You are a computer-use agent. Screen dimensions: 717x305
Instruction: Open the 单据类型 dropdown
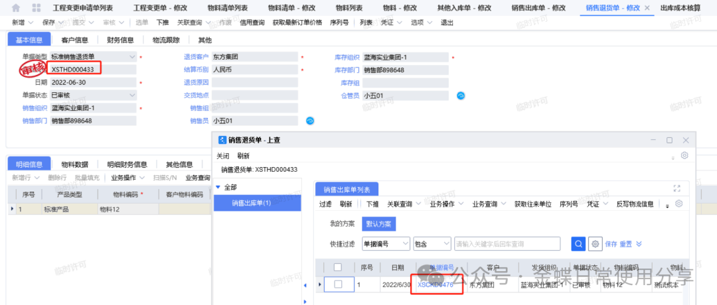click(133, 57)
